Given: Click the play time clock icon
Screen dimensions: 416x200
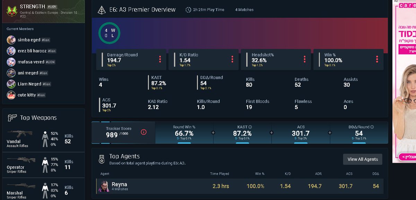Looking at the screenshot, I should coord(188,10).
